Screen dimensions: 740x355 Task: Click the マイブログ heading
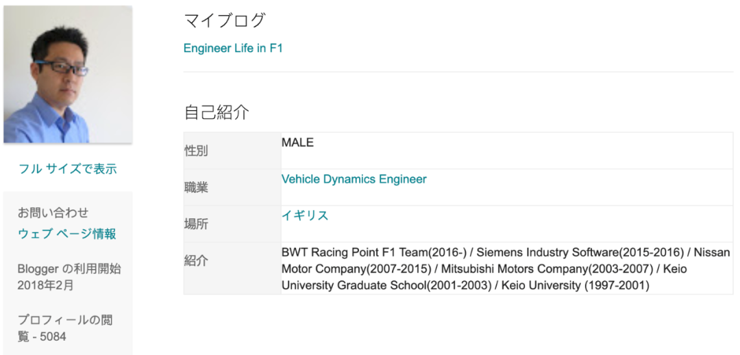tap(224, 21)
